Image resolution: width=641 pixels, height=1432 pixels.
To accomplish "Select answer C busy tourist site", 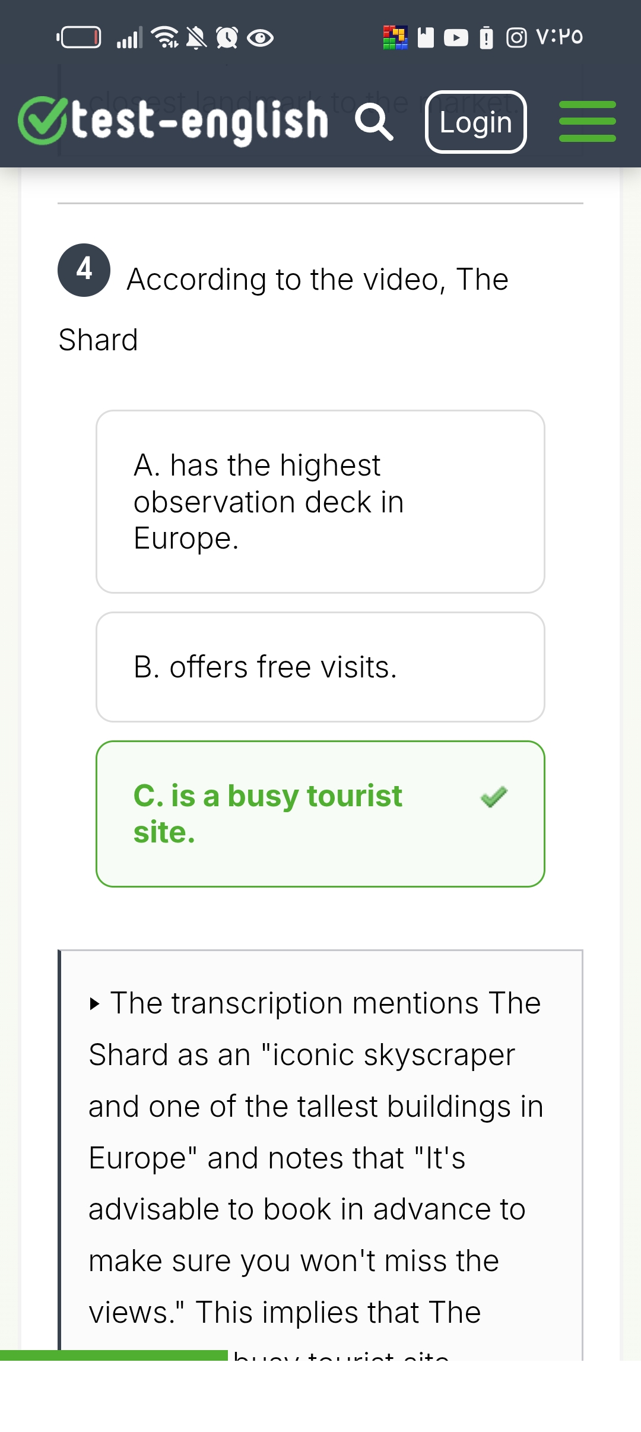I will coord(320,813).
